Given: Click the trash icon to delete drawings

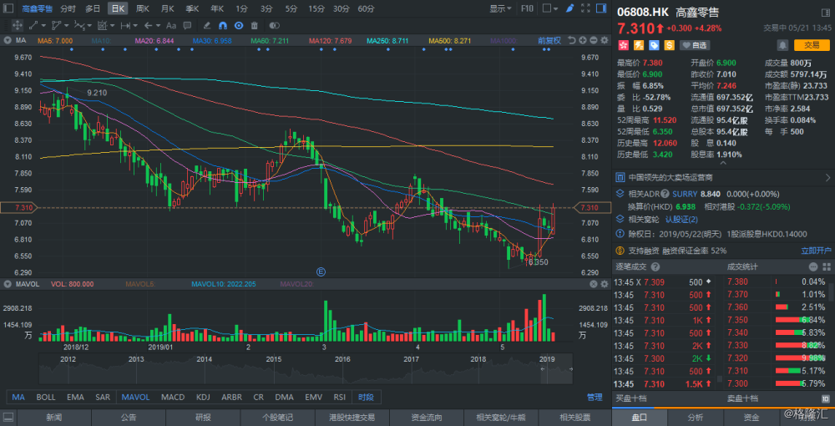Looking at the screenshot, I should (x=255, y=25).
